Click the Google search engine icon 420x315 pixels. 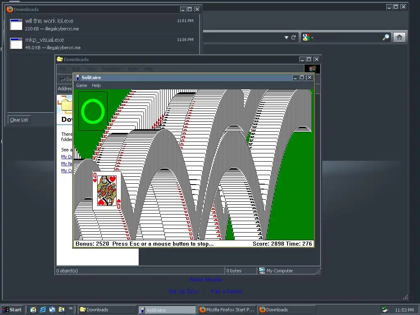(x=306, y=37)
